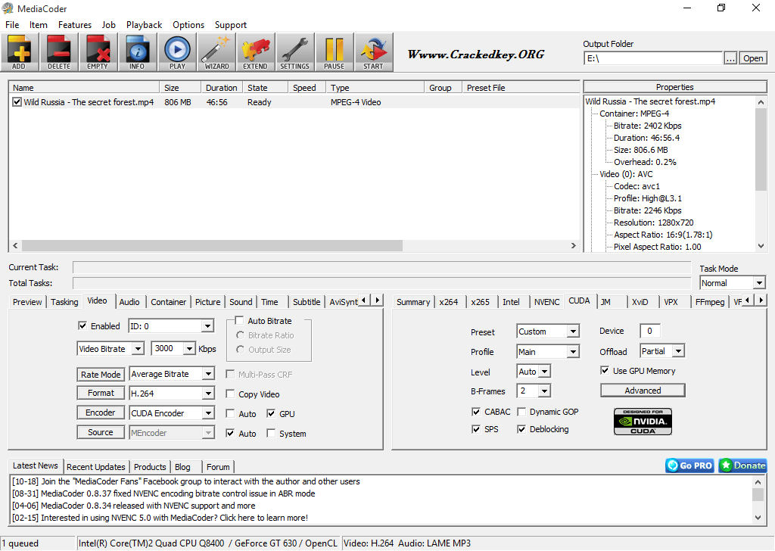Toggle the video Enabled checkbox

pyautogui.click(x=82, y=325)
